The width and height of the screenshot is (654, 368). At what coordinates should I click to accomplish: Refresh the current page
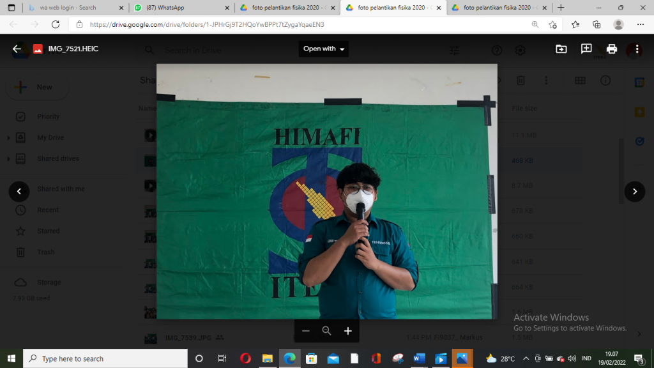(x=56, y=25)
